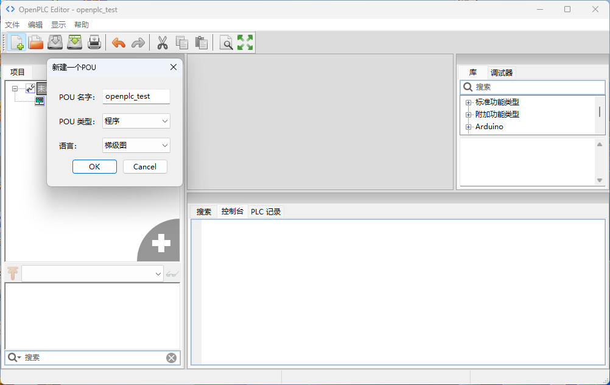Toggle fullscreen with green arrows icon

pyautogui.click(x=245, y=43)
